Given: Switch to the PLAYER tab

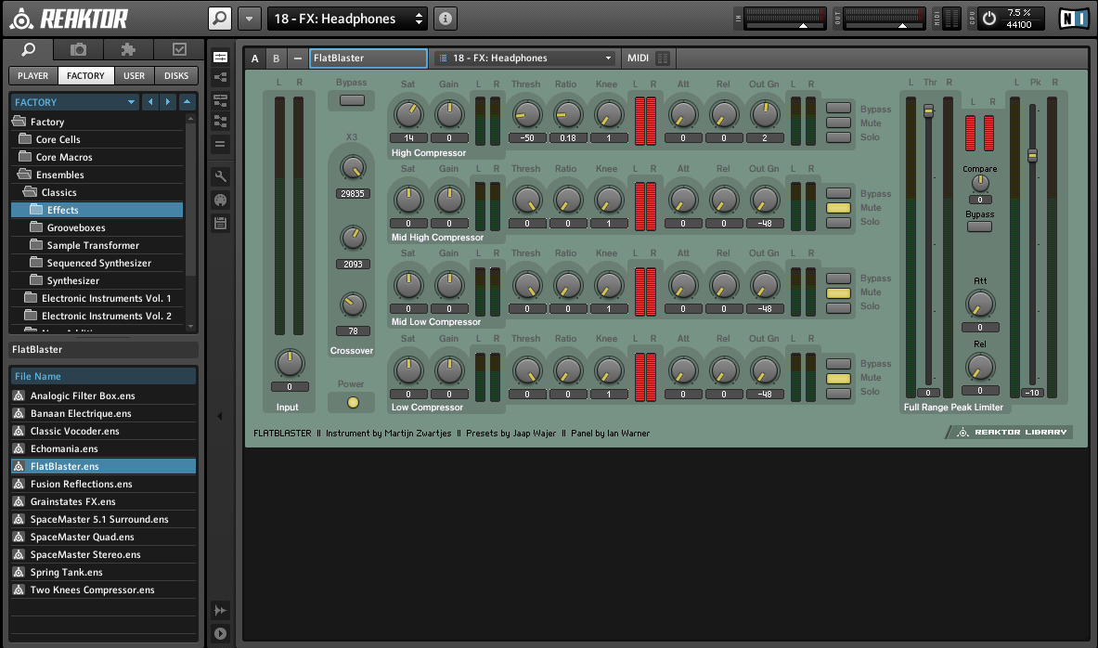Looking at the screenshot, I should click(32, 75).
